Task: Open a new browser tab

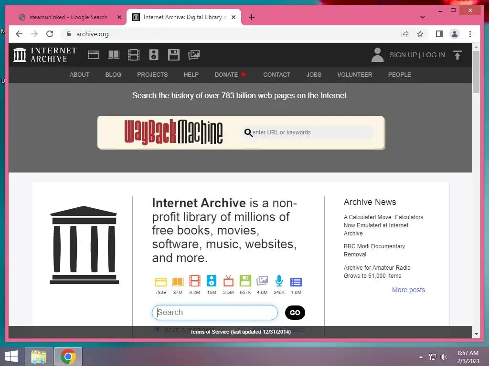Action: point(252,17)
